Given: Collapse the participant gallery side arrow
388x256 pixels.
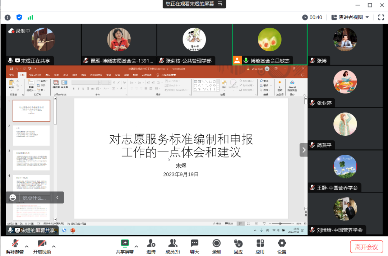Looking at the screenshot, I should (x=304, y=150).
